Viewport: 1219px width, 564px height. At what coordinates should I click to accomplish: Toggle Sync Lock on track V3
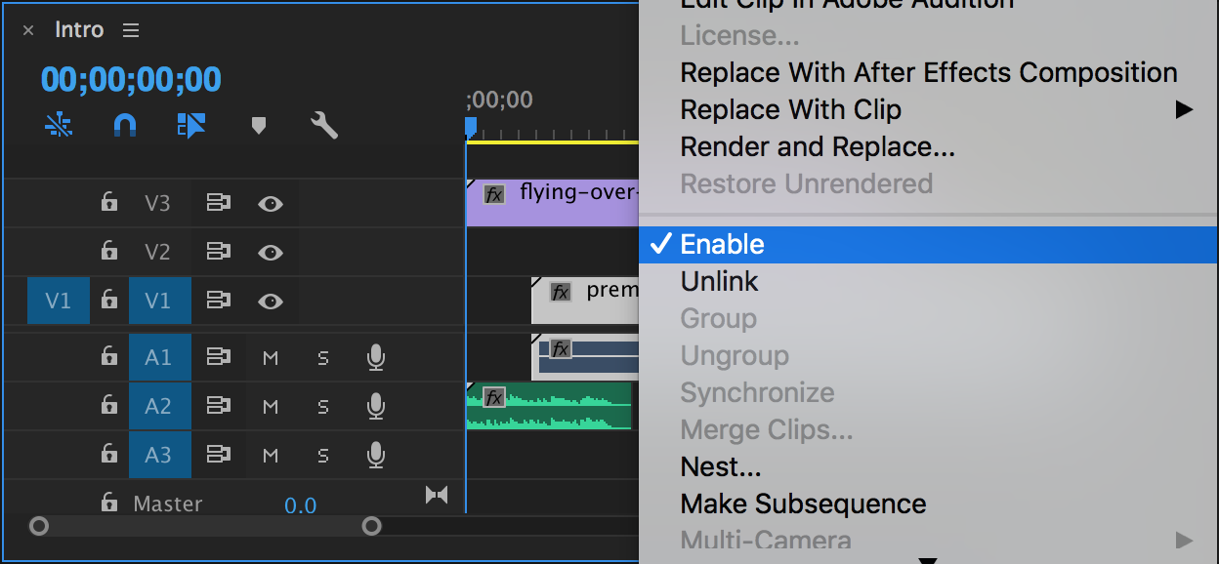pos(220,203)
